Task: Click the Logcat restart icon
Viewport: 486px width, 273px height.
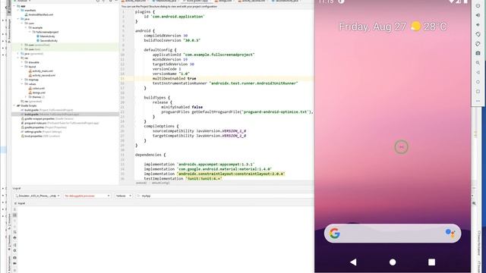Action: pos(15,244)
